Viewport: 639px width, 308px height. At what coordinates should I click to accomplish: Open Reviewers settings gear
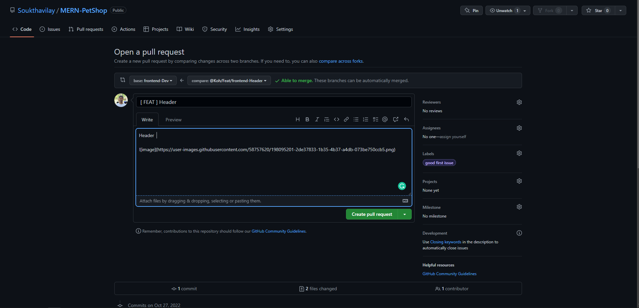click(519, 102)
